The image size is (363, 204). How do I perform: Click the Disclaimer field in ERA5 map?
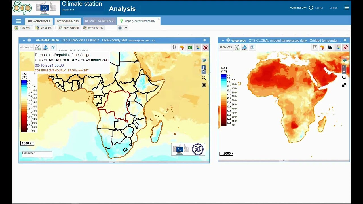point(37,154)
